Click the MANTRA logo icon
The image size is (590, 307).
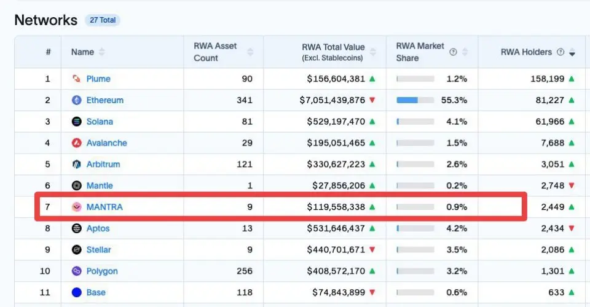coord(76,207)
